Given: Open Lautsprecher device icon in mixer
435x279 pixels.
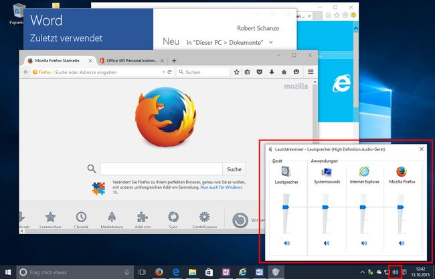Looking at the screenshot, I should pyautogui.click(x=286, y=171).
